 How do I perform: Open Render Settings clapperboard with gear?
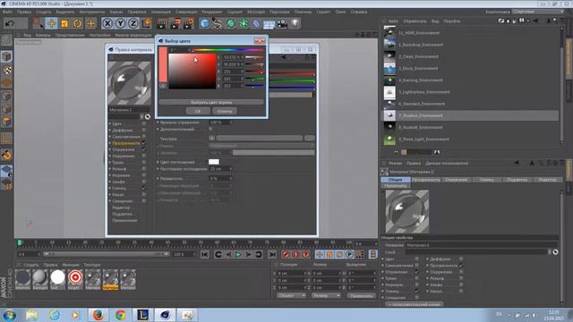tap(189, 24)
